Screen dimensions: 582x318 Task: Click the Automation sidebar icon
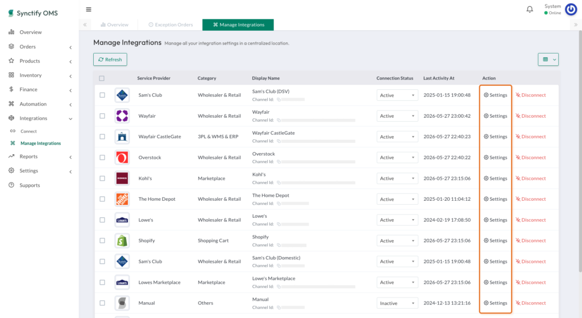coord(11,104)
